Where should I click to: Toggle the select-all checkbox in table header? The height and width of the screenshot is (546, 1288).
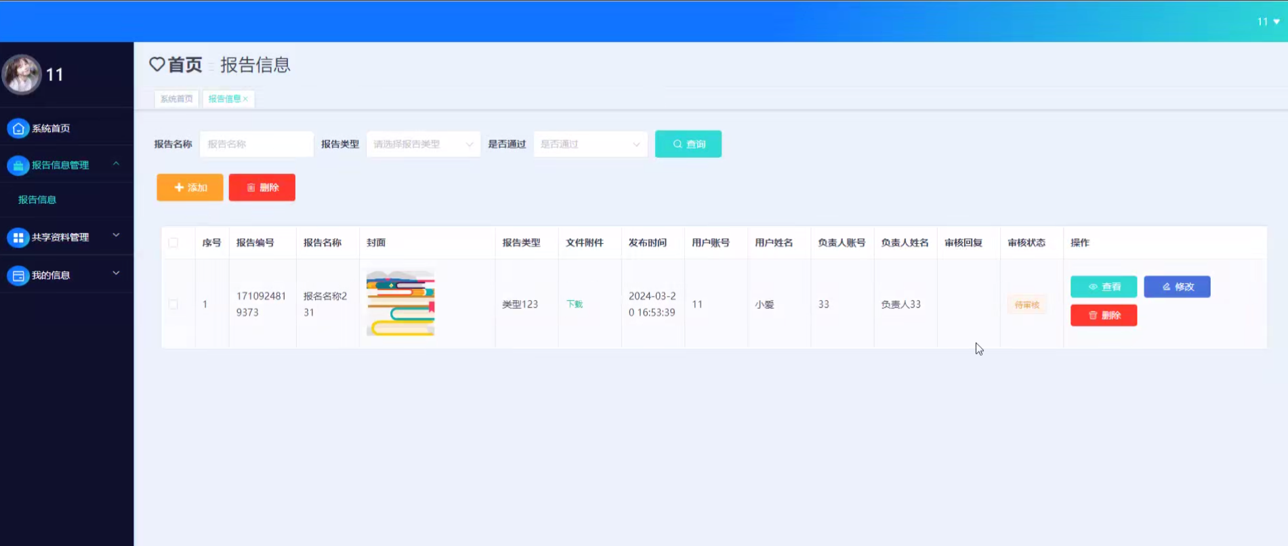173,243
